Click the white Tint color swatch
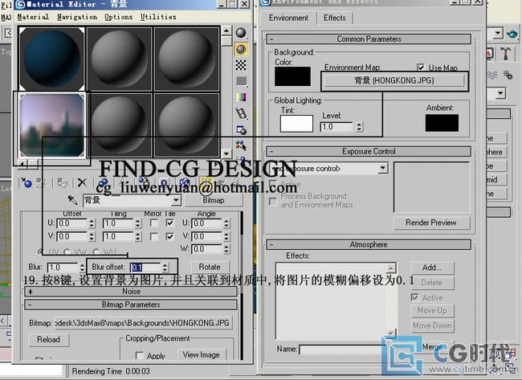 tap(296, 124)
